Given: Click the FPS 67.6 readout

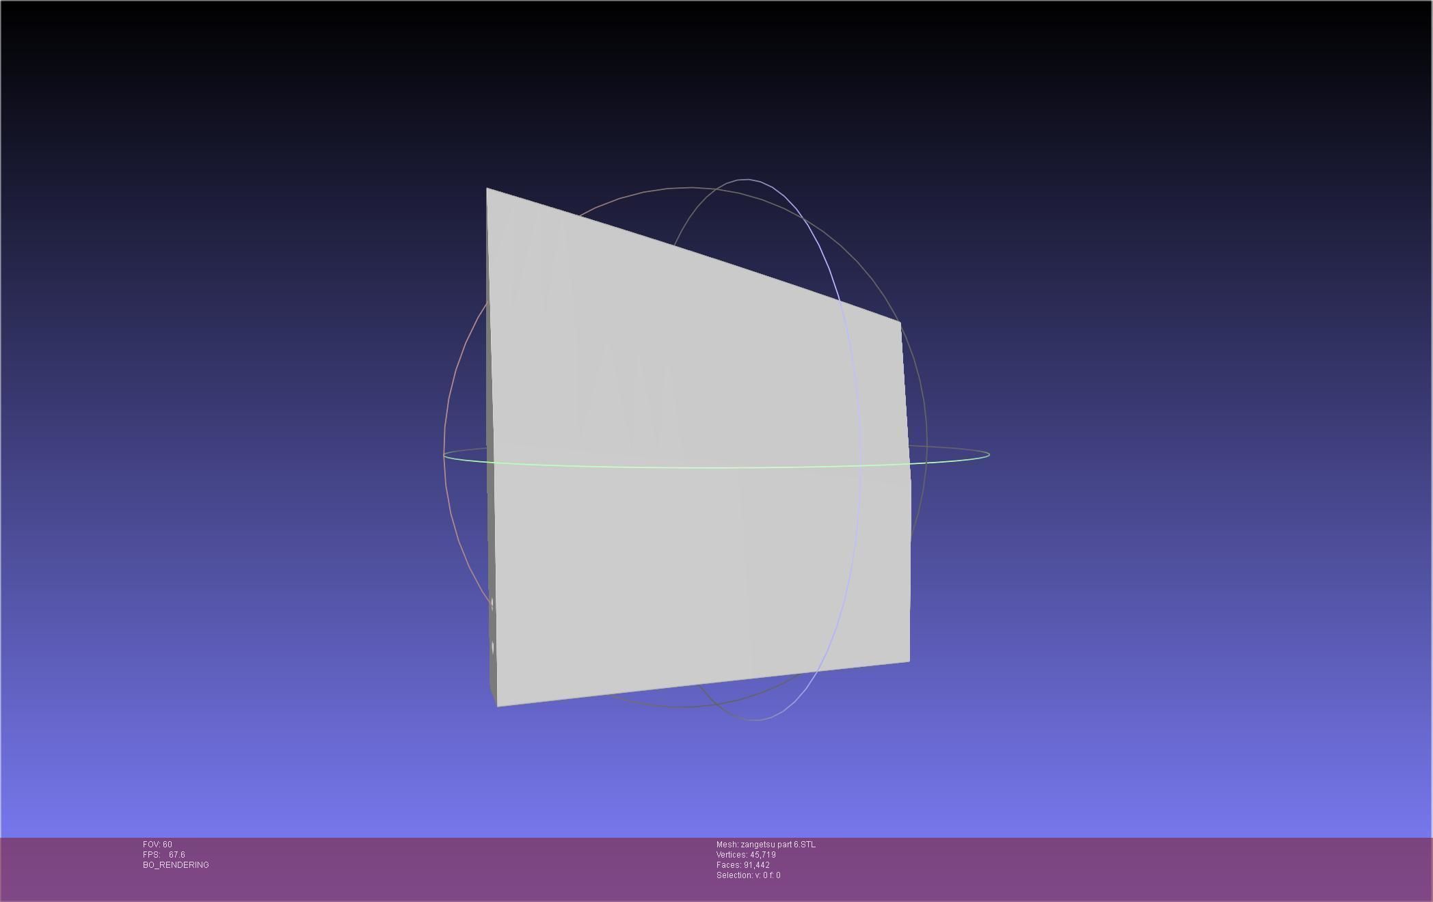Looking at the screenshot, I should pos(164,855).
